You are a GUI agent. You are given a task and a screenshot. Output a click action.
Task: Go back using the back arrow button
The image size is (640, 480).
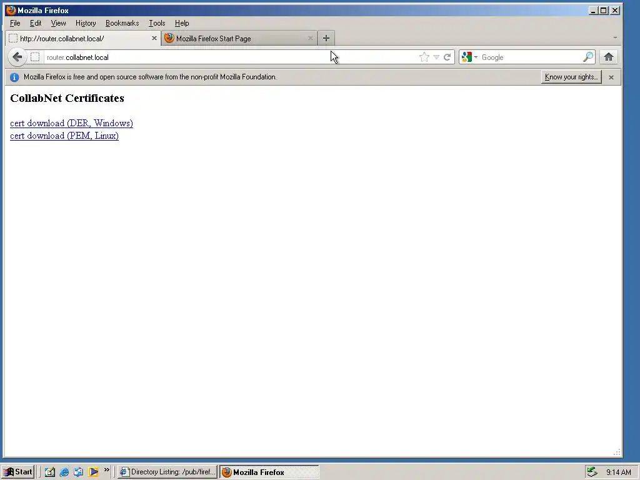17,57
